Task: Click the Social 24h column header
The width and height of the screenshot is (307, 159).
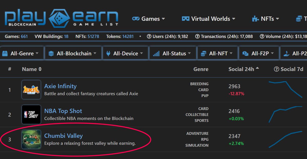Action: tap(241, 69)
